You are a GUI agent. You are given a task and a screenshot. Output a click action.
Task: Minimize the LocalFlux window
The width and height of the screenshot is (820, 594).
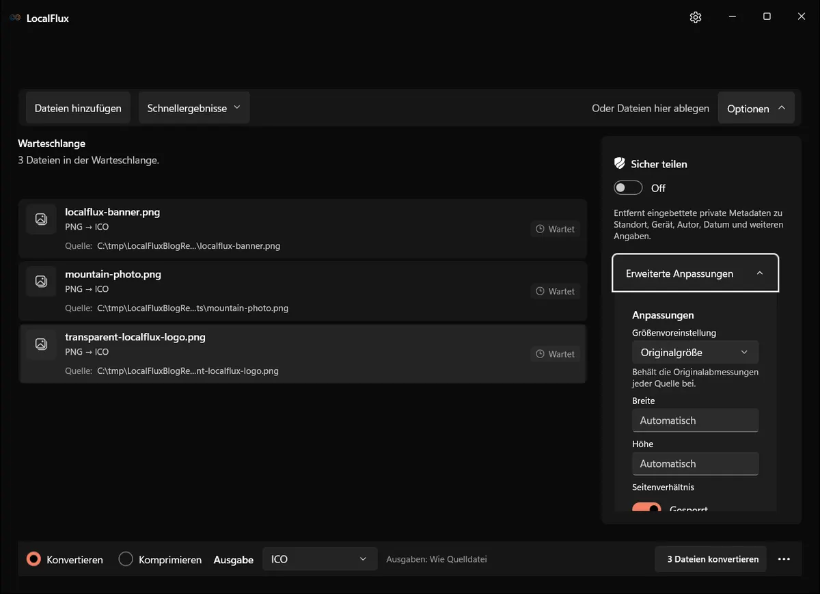[x=732, y=17]
